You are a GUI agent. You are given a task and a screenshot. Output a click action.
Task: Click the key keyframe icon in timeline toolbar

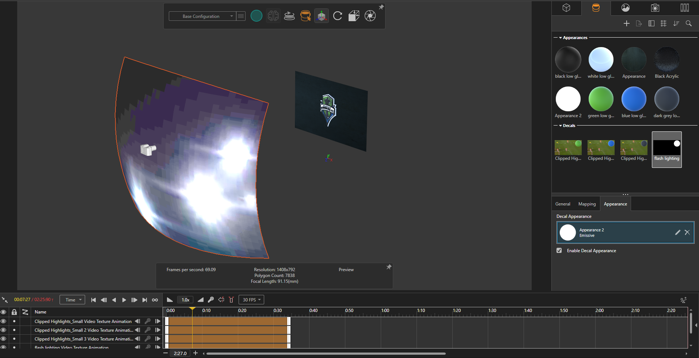pyautogui.click(x=211, y=300)
